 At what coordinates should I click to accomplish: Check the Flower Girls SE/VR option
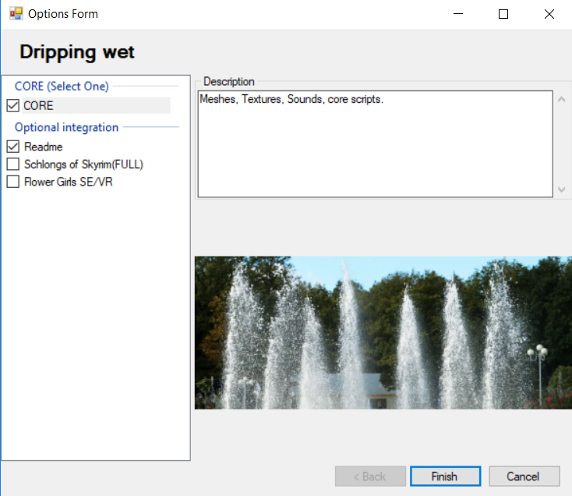tap(12, 182)
